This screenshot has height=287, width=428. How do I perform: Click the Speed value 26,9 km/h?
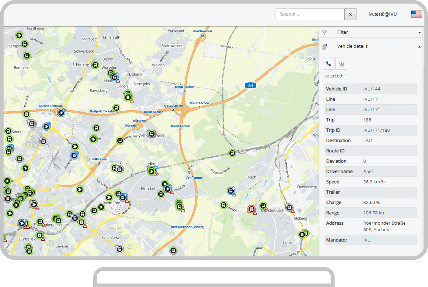374,182
